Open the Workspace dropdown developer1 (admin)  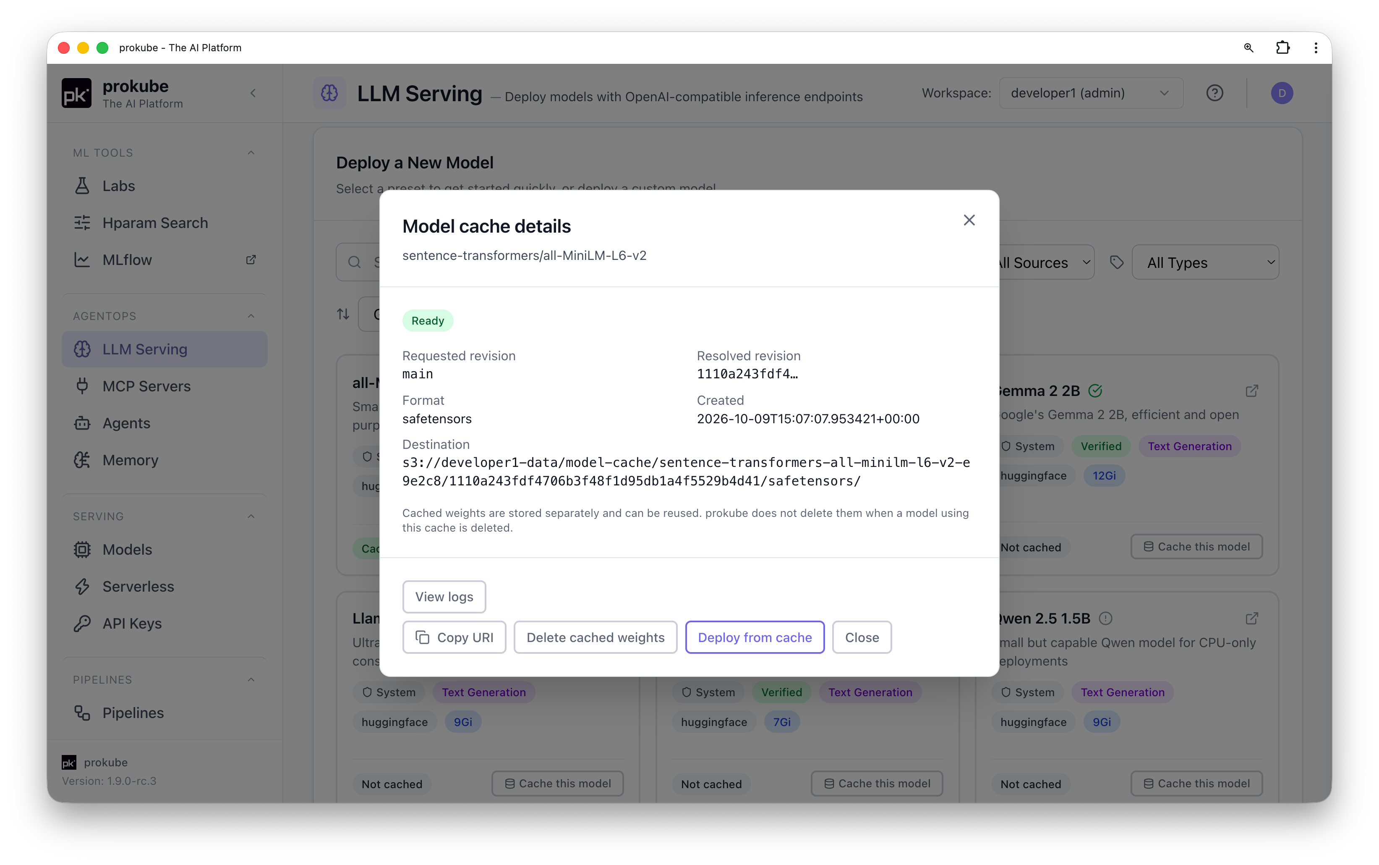1091,93
